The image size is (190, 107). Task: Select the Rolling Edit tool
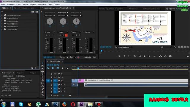point(42,75)
